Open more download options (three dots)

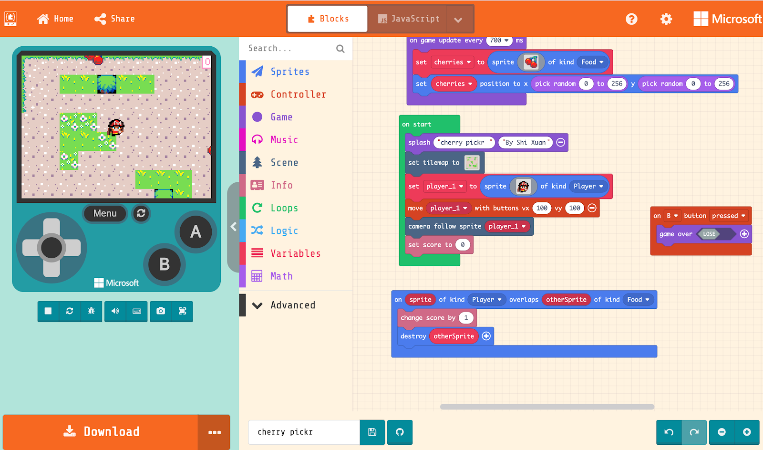click(x=214, y=432)
